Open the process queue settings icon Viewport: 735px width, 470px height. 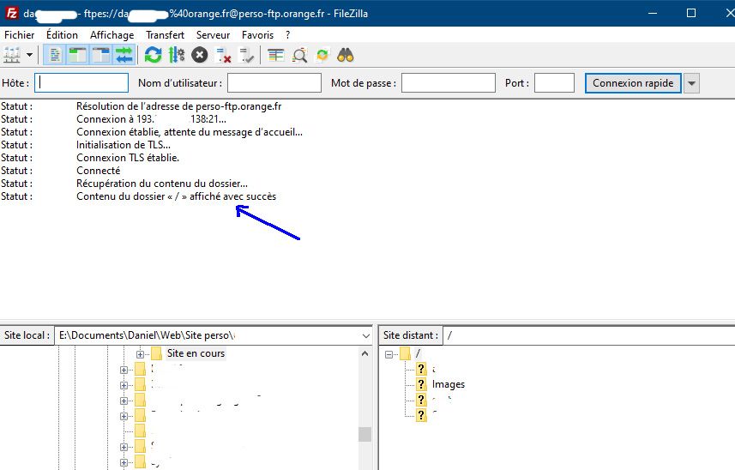[176, 55]
